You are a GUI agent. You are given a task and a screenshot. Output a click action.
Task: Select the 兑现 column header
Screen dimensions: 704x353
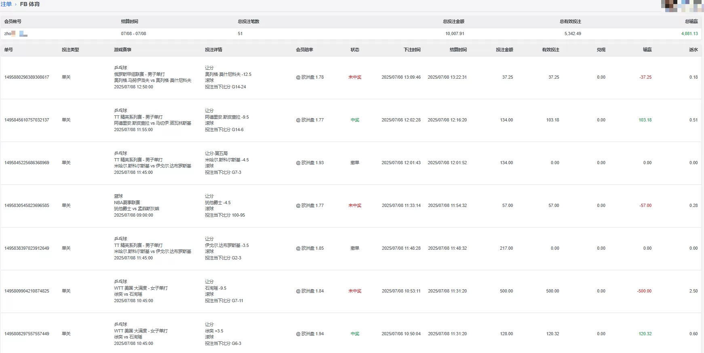click(x=601, y=50)
